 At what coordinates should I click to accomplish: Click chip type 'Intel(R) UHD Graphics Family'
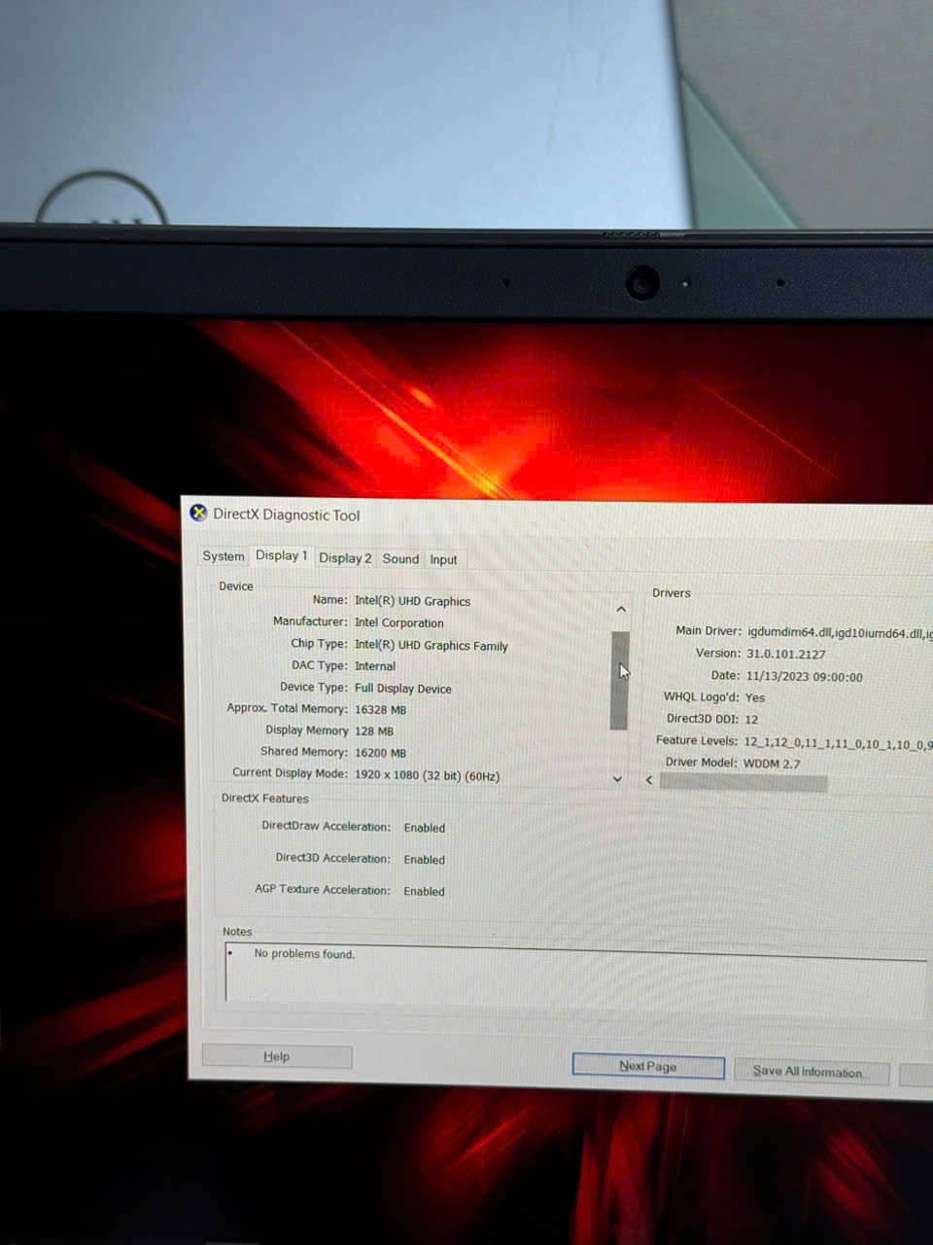click(x=431, y=645)
